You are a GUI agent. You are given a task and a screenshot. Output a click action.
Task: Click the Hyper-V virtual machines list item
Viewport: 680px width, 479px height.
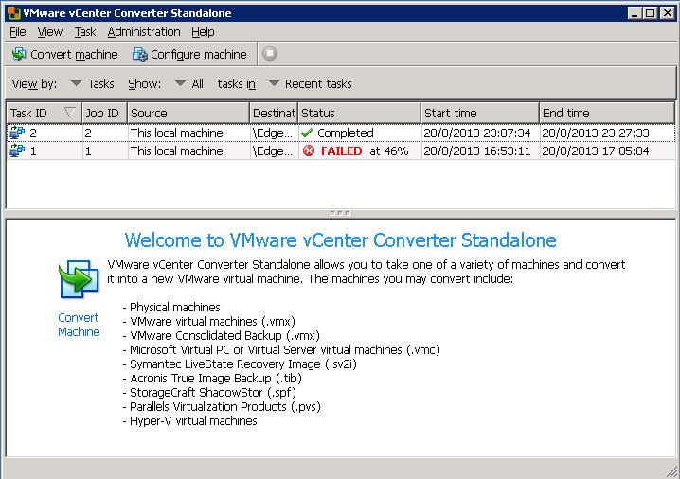(190, 421)
